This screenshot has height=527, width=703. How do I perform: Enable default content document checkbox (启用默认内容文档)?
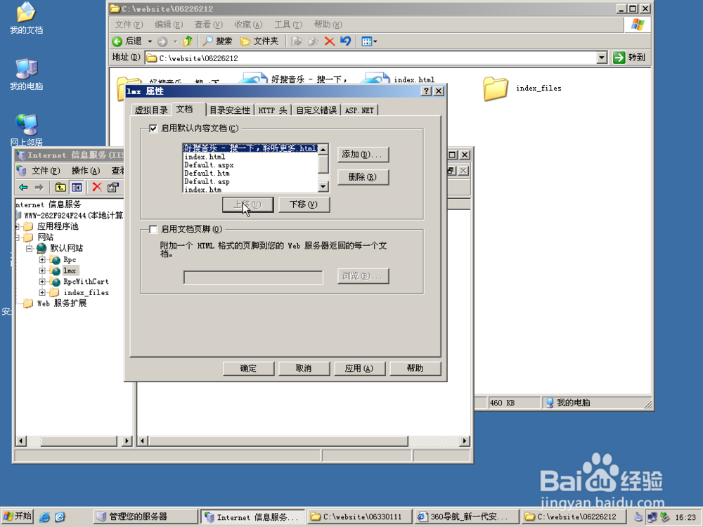[153, 129]
